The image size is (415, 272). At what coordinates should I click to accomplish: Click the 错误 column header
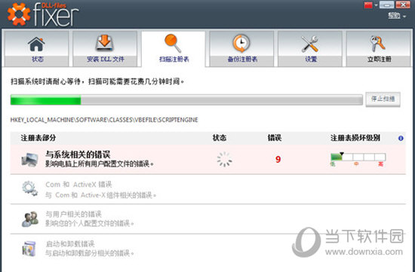click(275, 138)
